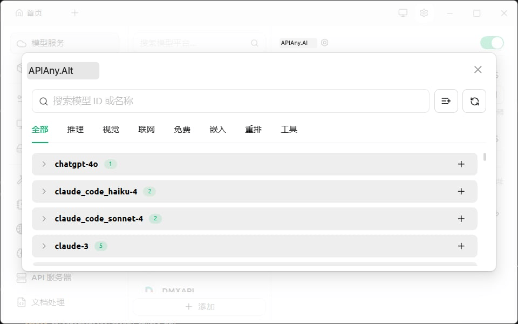Click the claude-3 group label
Viewport: 518px width, 324px height.
[x=71, y=246]
